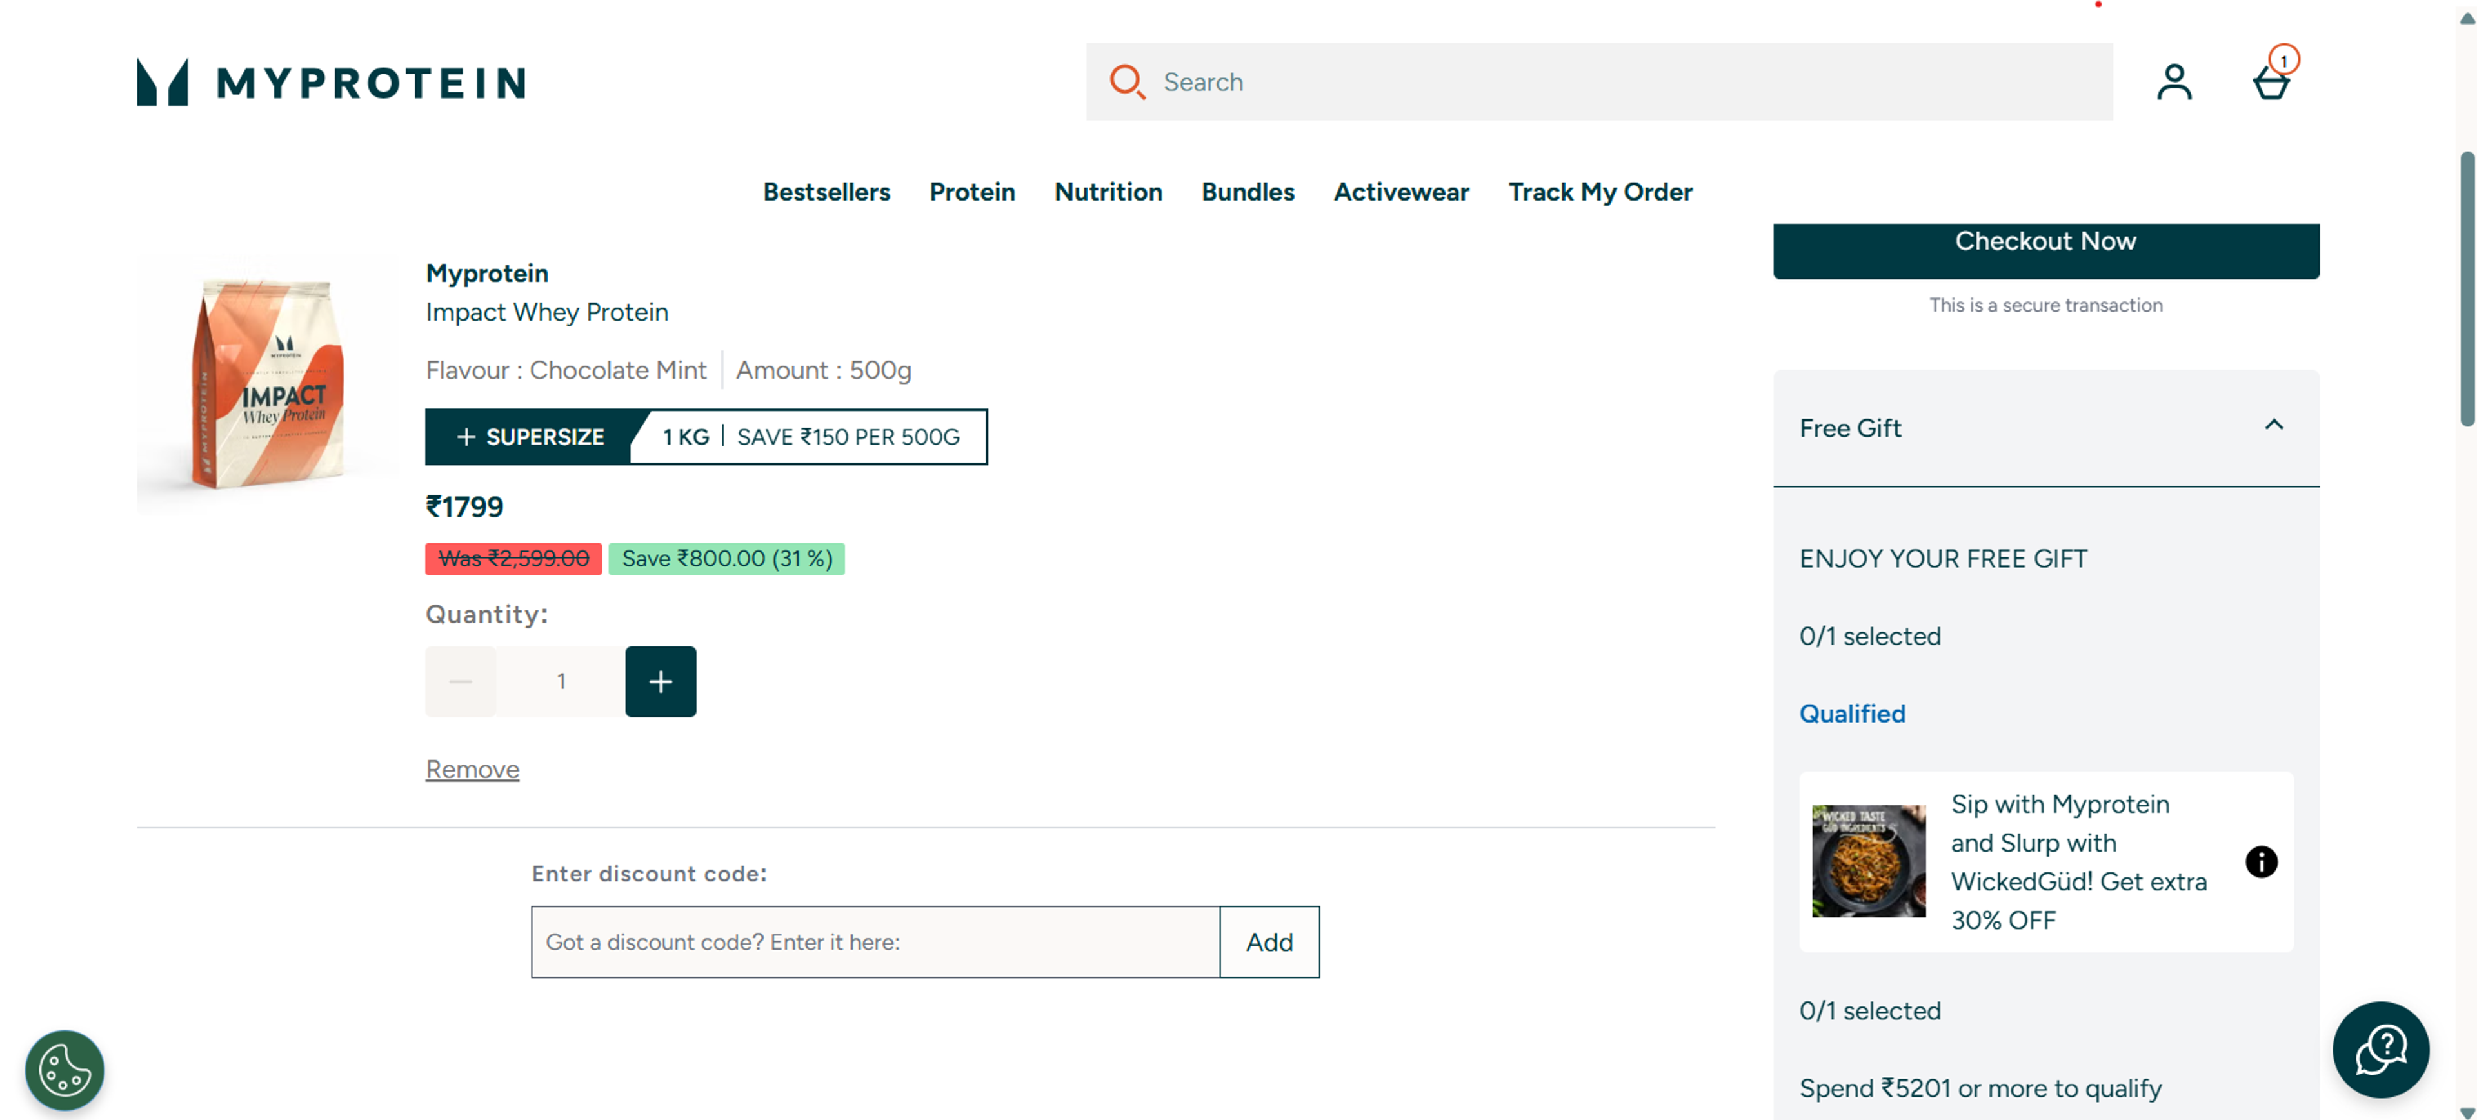Viewport: 2477px width, 1120px height.
Task: Open the Bundles menu
Action: tap(1247, 192)
